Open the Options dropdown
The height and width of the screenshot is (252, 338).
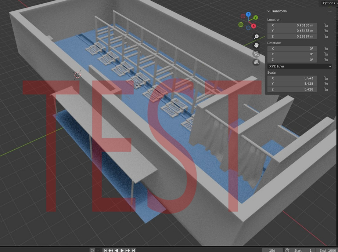click(329, 3)
